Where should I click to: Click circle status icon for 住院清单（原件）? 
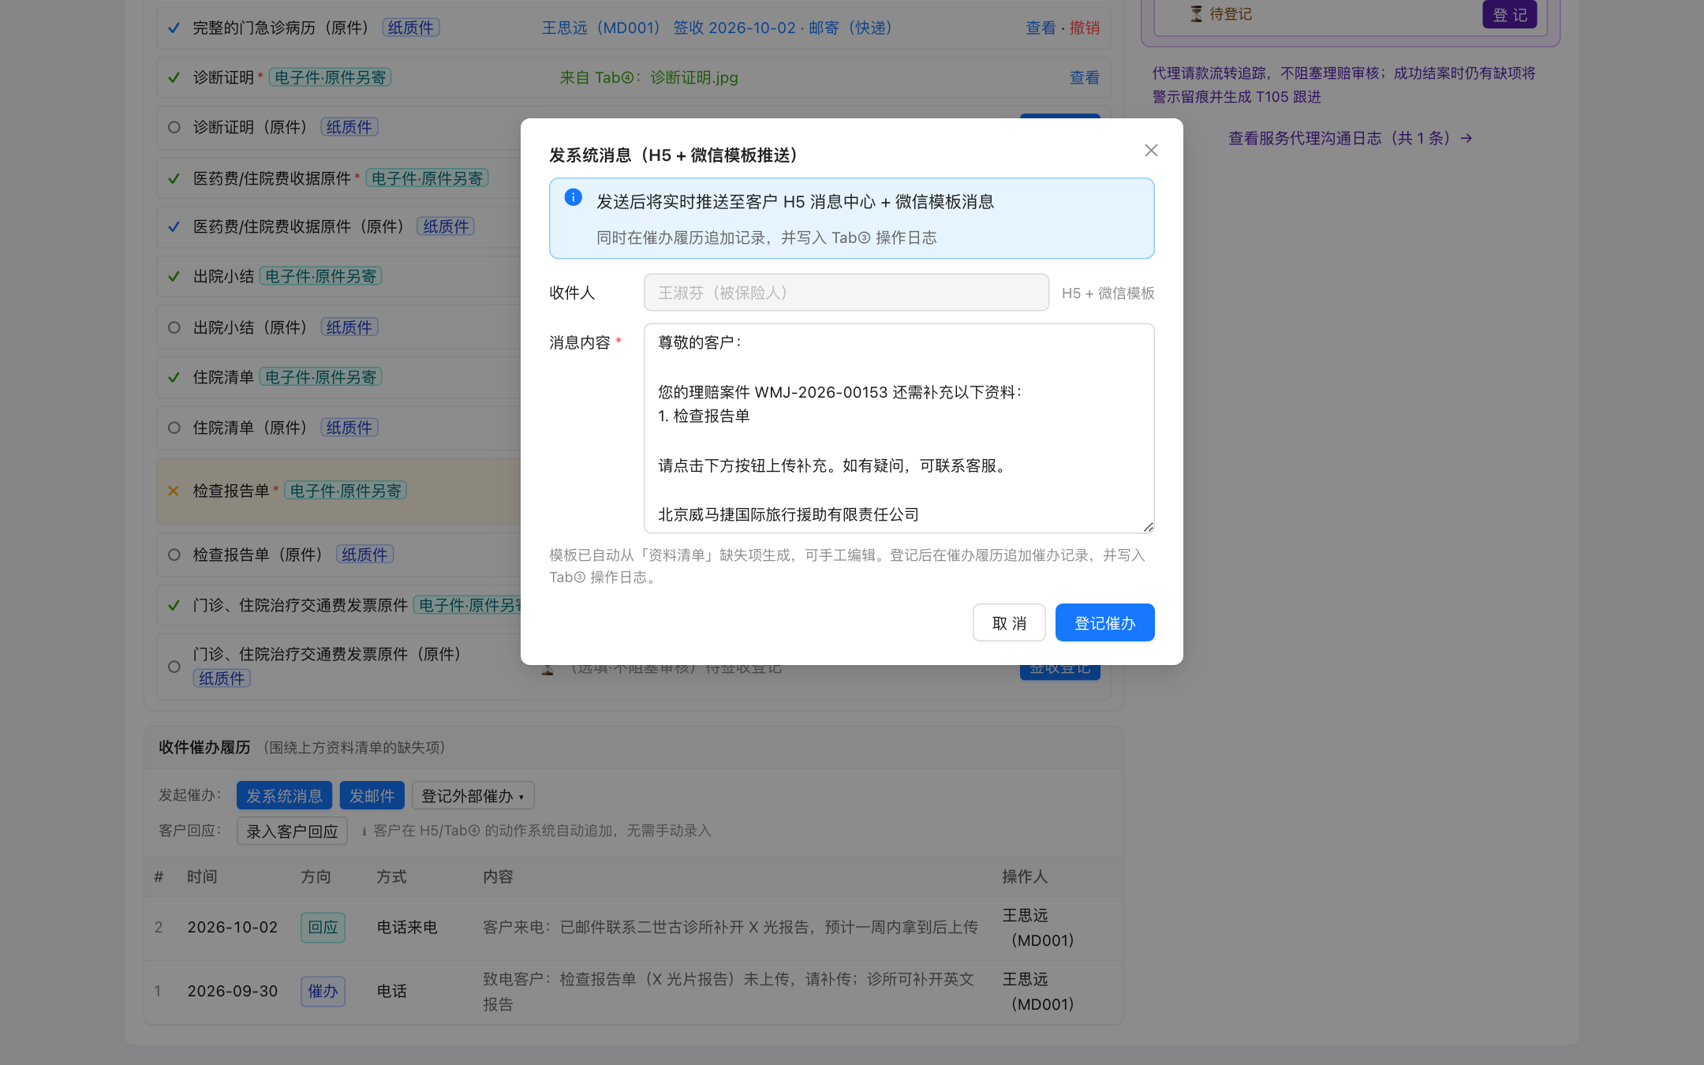pyautogui.click(x=174, y=428)
